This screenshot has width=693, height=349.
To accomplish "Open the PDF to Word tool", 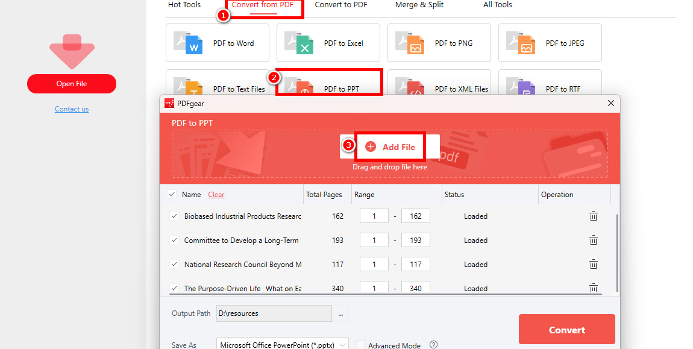I will 217,43.
